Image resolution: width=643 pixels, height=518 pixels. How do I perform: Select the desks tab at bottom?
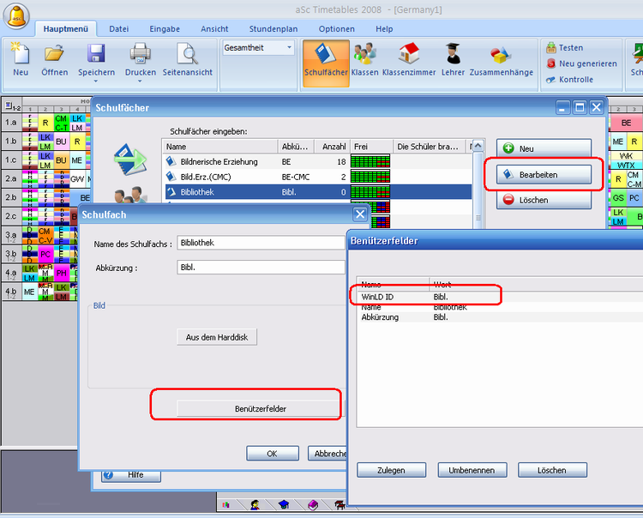click(x=340, y=504)
